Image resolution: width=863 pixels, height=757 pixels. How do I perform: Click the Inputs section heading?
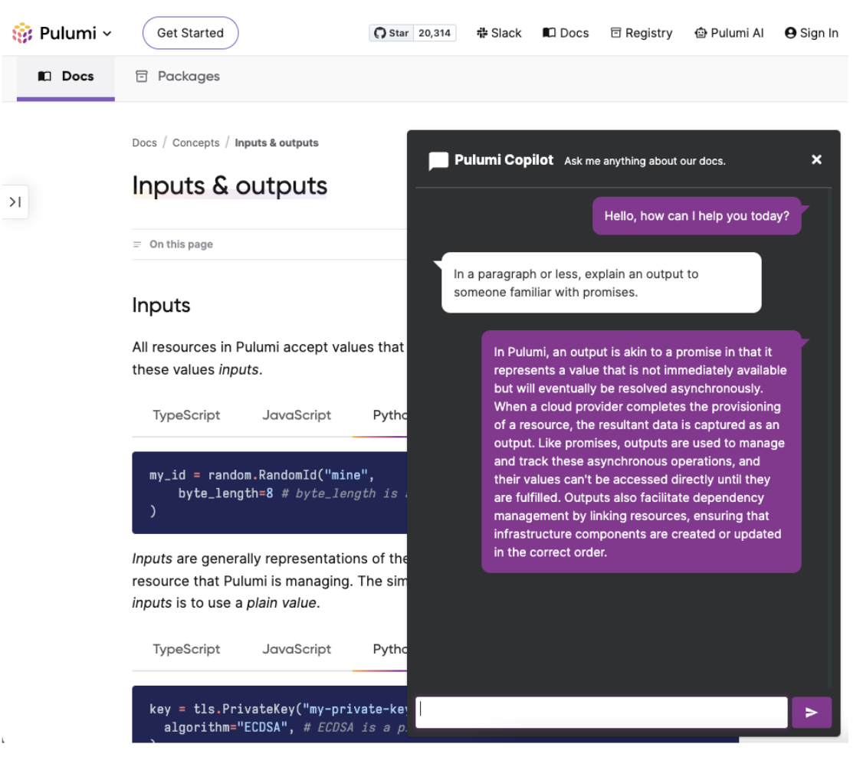pos(161,306)
